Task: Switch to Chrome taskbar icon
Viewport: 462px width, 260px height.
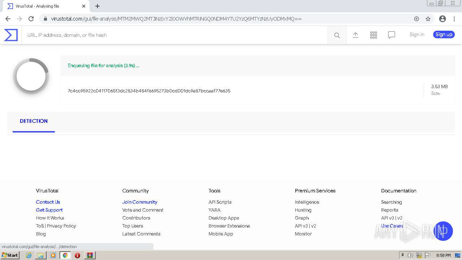Action: pos(65,255)
